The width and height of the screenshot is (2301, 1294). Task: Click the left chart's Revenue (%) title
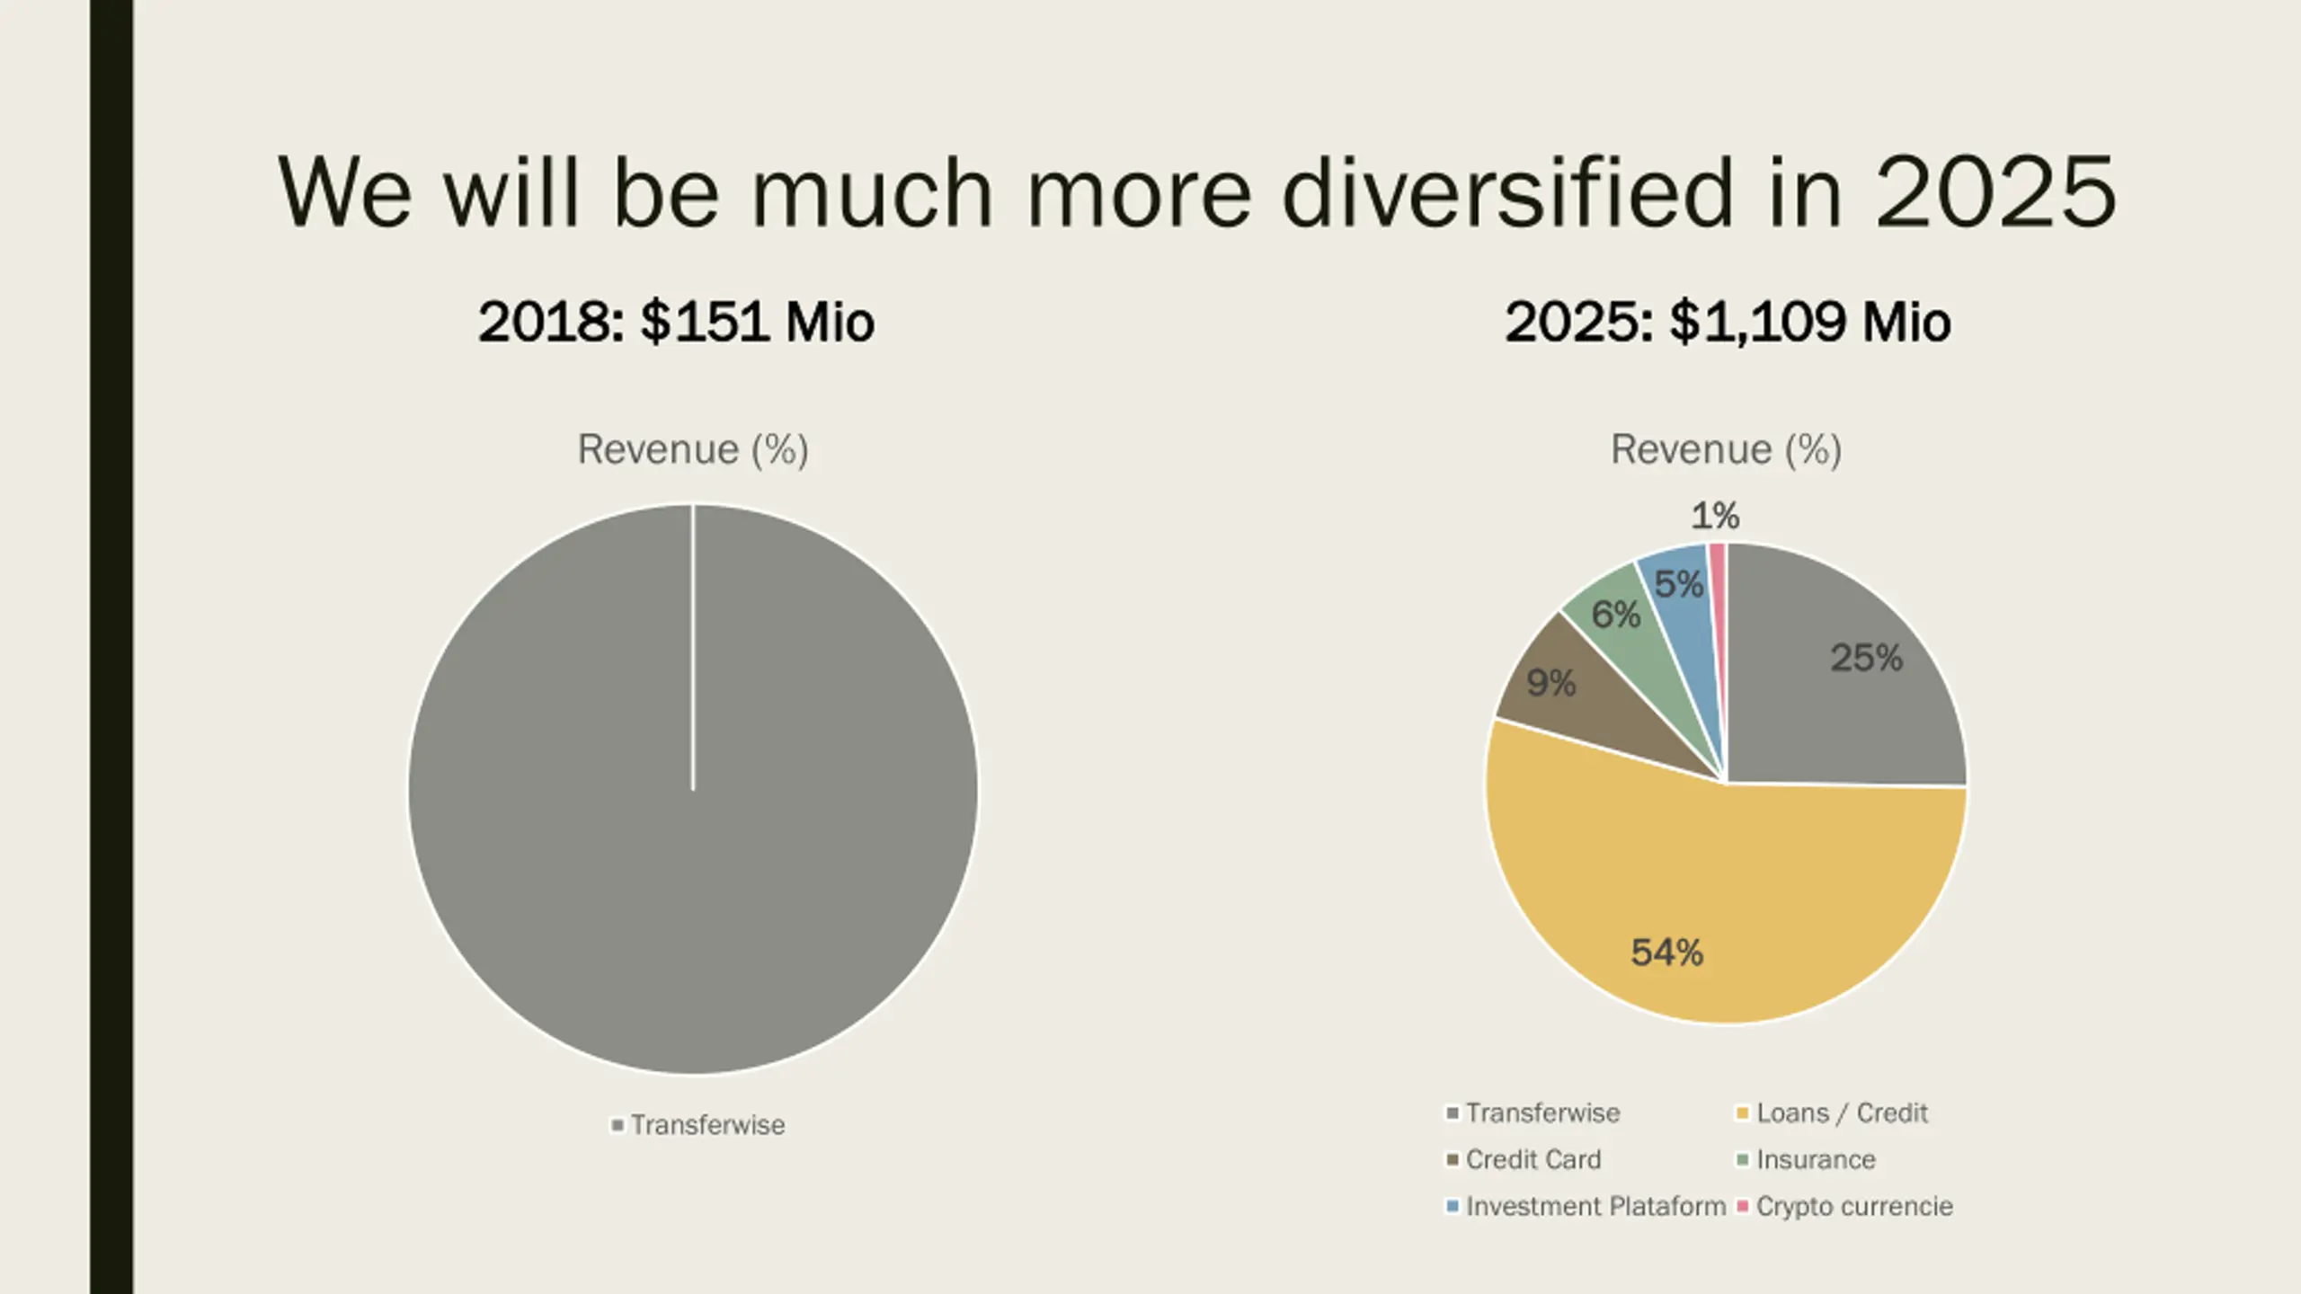[693, 449]
